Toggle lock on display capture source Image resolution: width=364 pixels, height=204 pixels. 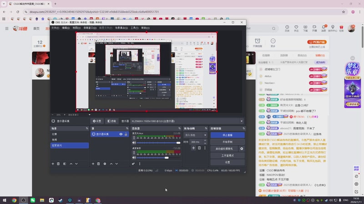pyautogui.click(x=126, y=134)
